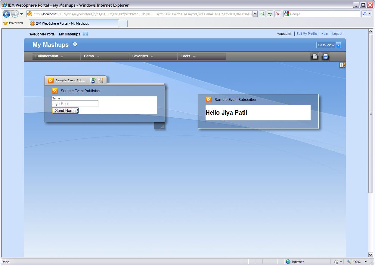
Task: Click the Send Name button
Action: pyautogui.click(x=65, y=110)
